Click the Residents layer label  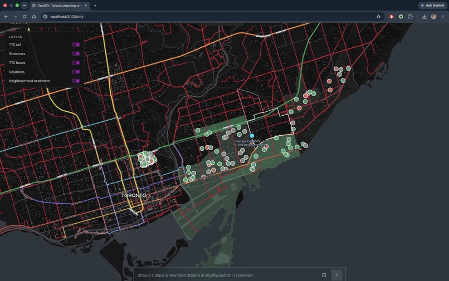click(17, 72)
